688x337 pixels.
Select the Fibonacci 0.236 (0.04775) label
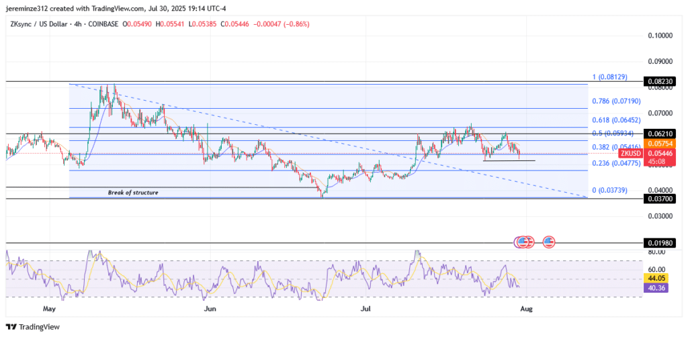[617, 163]
